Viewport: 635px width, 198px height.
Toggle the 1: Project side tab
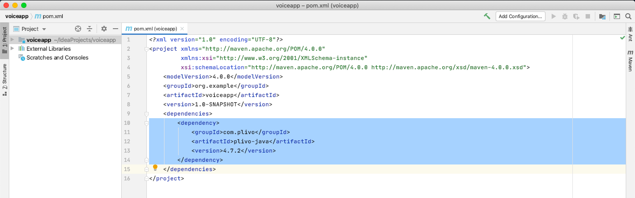coord(4,41)
